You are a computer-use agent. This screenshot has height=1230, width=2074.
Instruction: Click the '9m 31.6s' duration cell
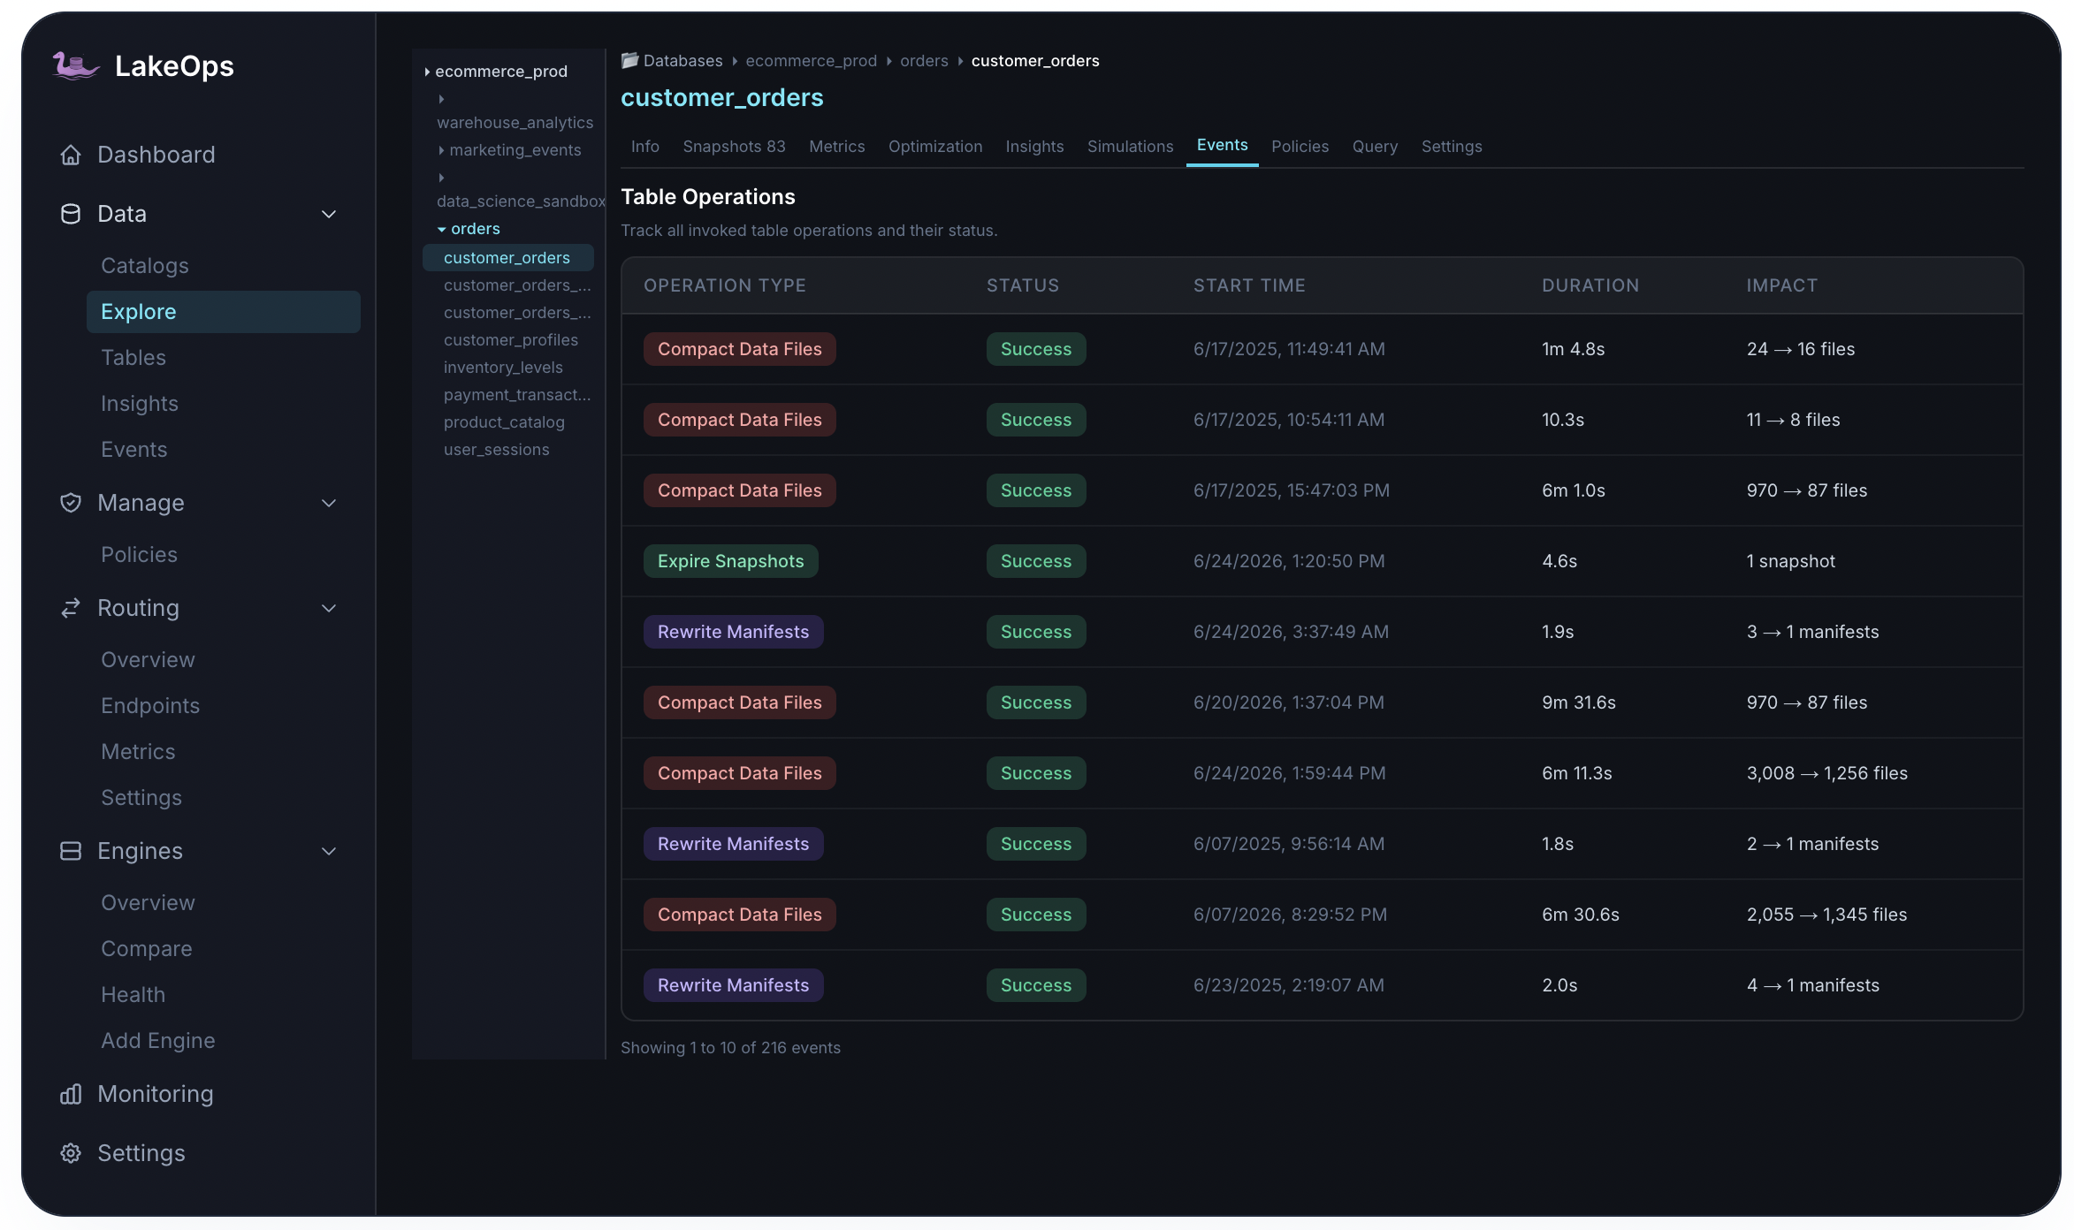[1579, 702]
